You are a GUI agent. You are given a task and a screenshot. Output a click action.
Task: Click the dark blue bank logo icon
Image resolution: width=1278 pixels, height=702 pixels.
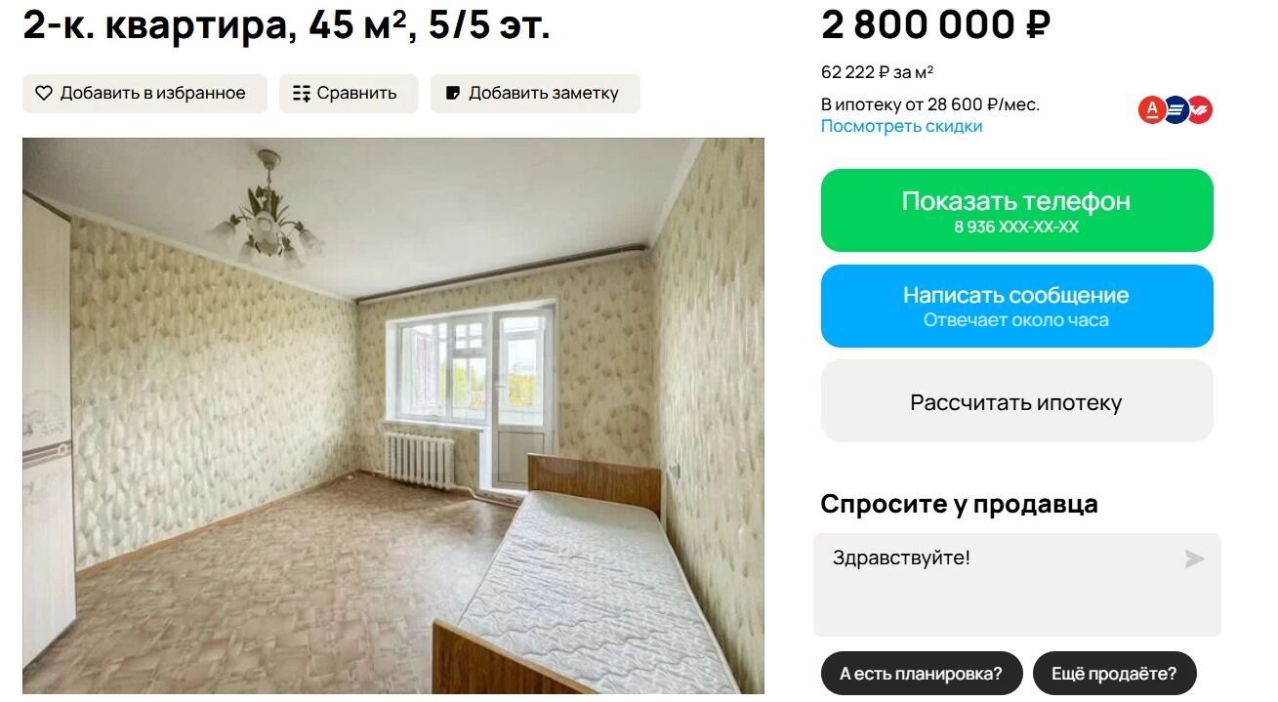coord(1175,110)
